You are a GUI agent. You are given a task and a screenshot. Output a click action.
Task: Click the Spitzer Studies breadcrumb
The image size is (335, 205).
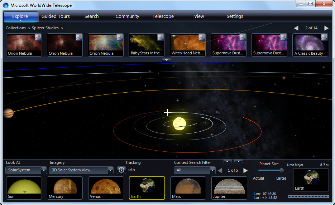coord(45,28)
